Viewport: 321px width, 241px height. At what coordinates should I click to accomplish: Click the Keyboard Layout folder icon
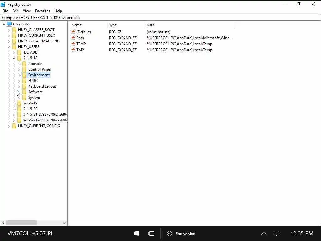tap(24, 86)
